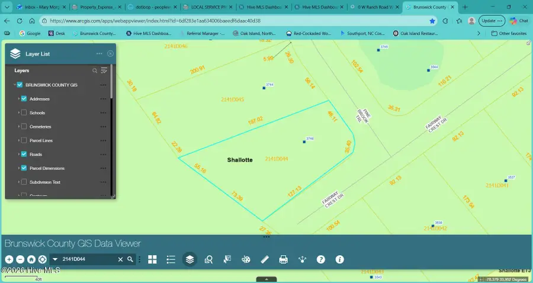Open the print widget
533x283 pixels.
(x=283, y=259)
